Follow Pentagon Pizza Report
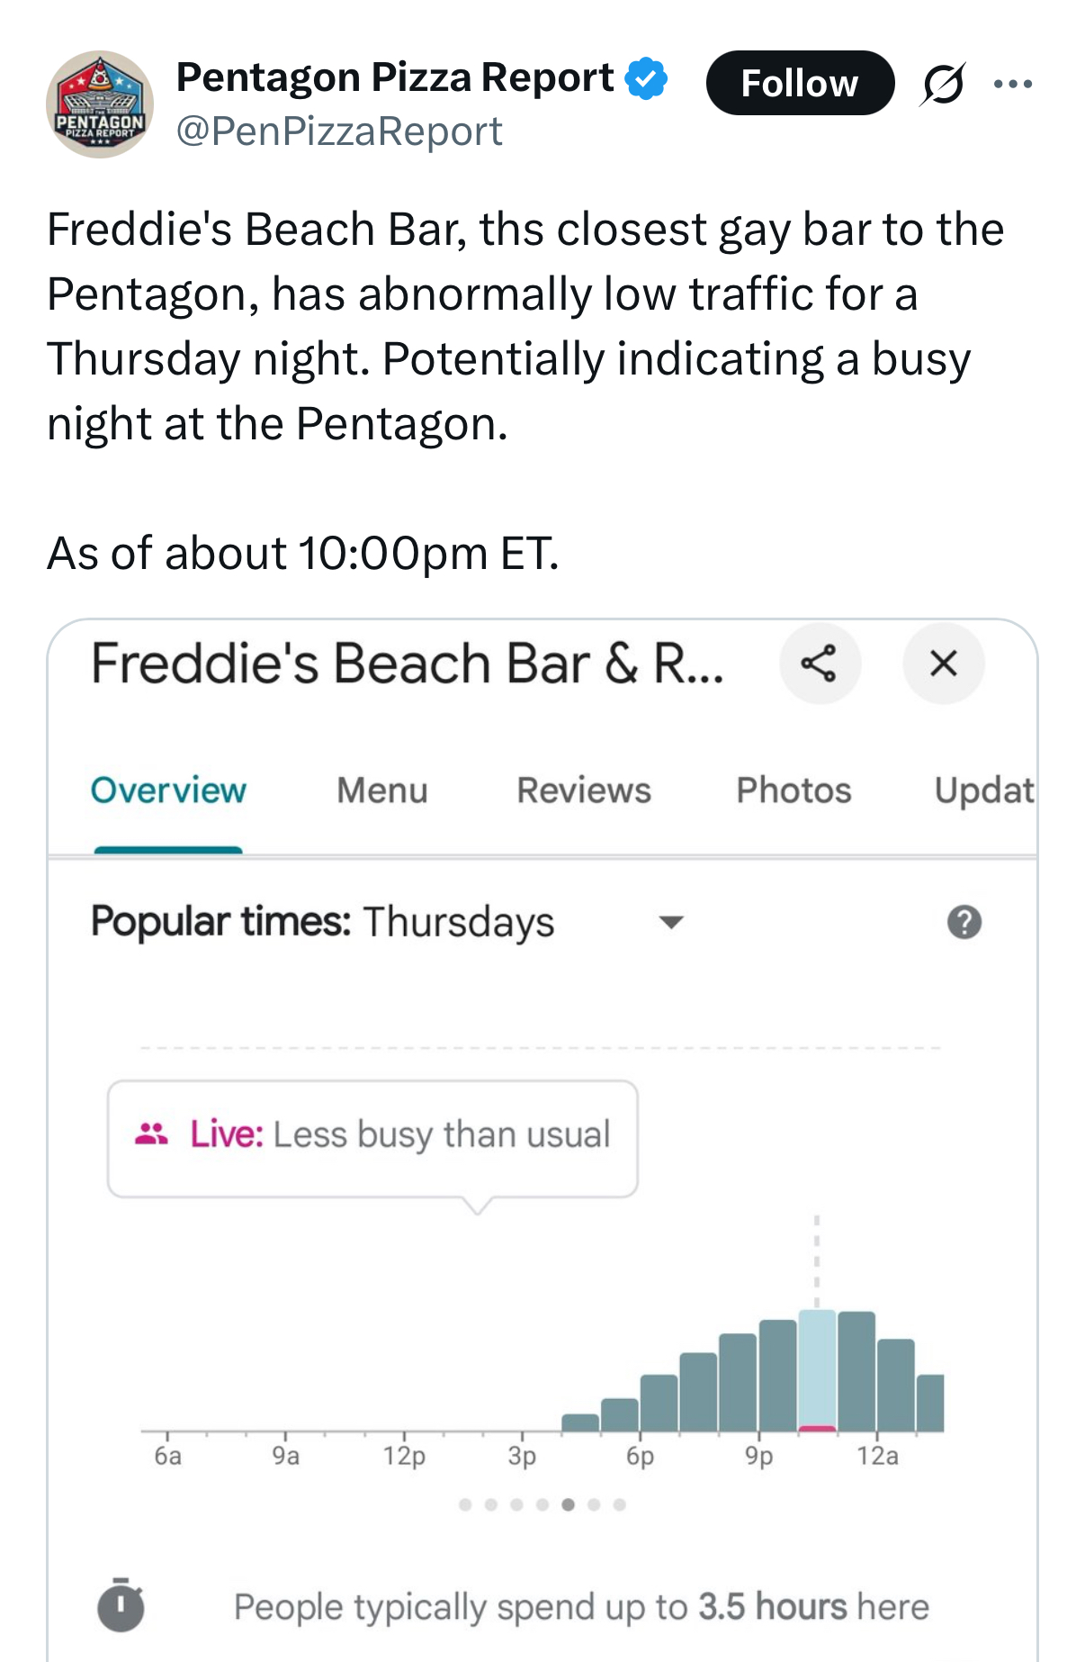This screenshot has width=1085, height=1662. [800, 83]
